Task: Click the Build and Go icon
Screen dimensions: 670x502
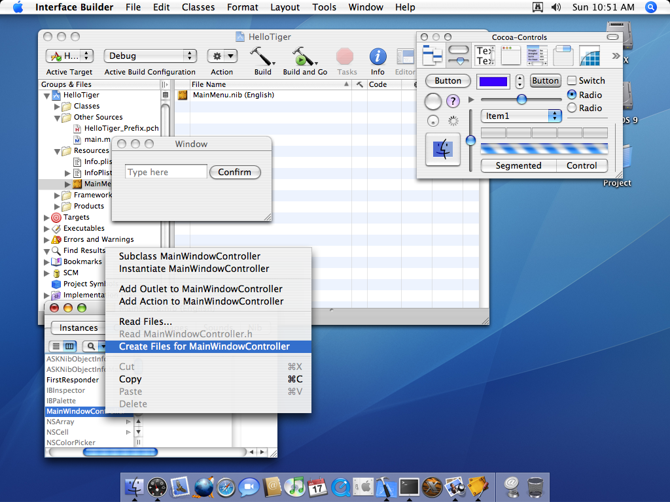Action: 304,56
